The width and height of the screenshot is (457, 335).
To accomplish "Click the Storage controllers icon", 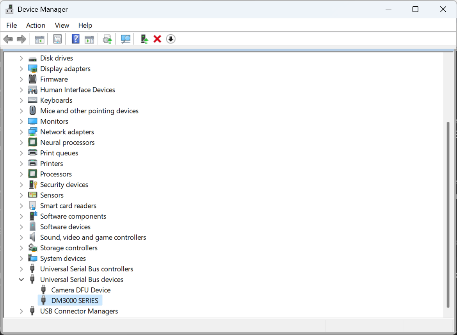I will pyautogui.click(x=32, y=248).
